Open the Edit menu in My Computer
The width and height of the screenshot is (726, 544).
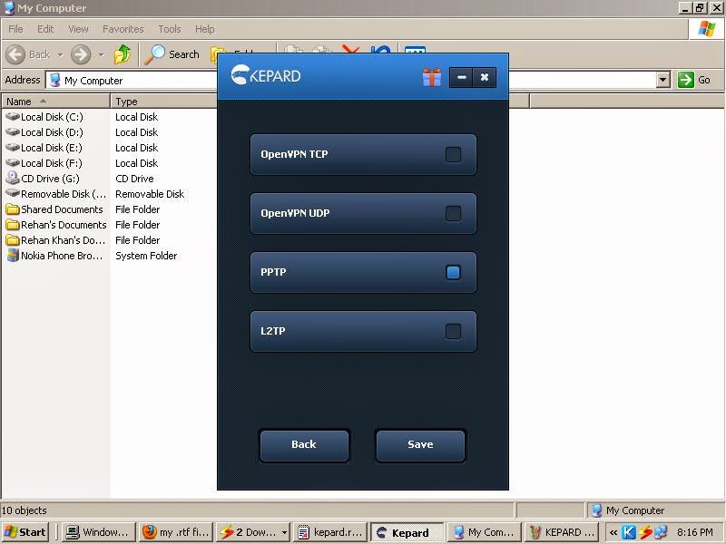click(x=45, y=29)
